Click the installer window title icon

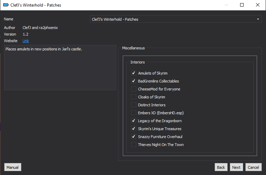[x=6, y=5]
